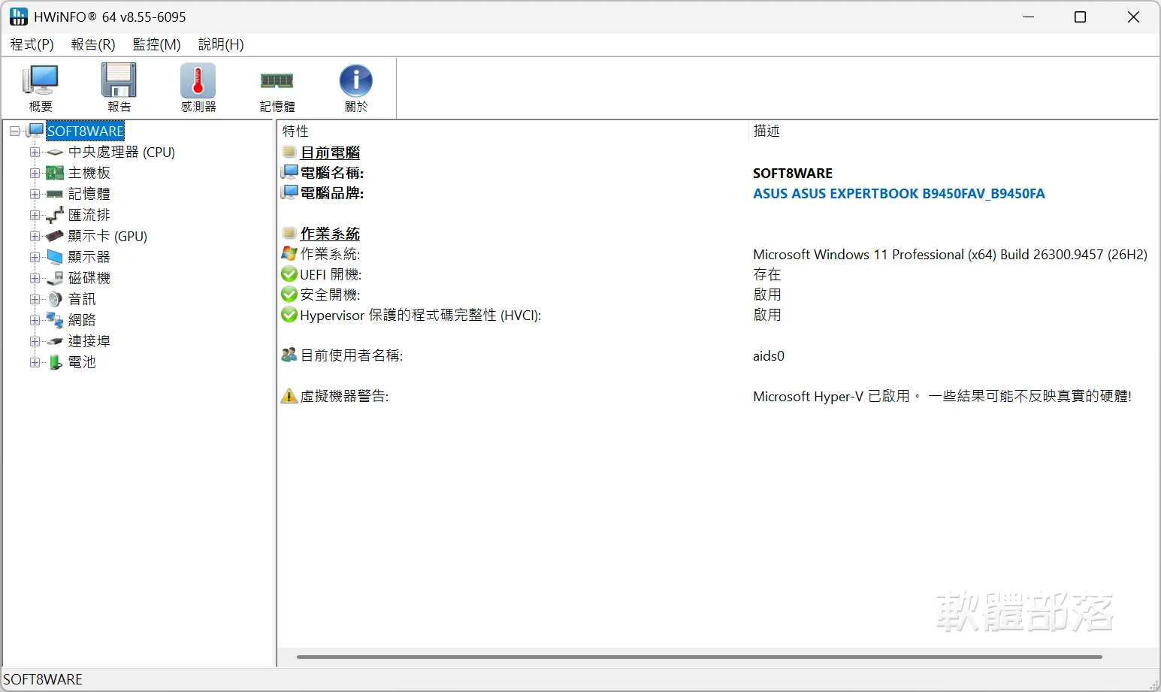Click the 主機板 motherboard icon
This screenshot has height=692, width=1161.
tap(55, 174)
